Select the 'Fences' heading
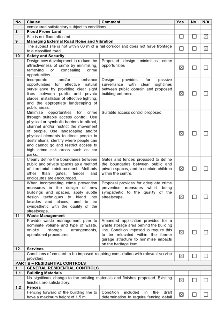This screenshot has height=322, width=222. (34, 287)
